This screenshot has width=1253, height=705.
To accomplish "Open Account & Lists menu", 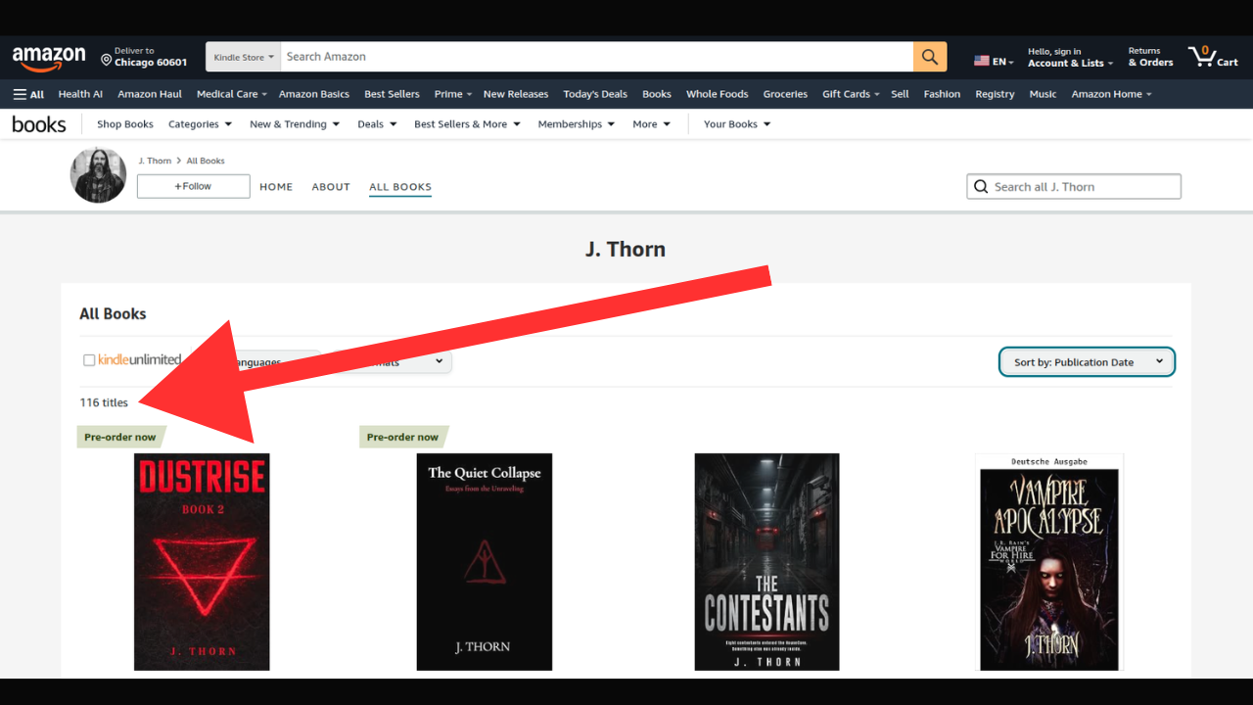I will click(x=1070, y=57).
